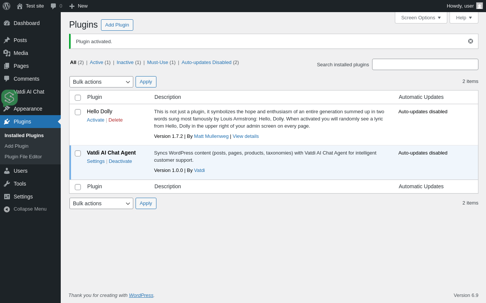
Task: Expand the Help tab
Action: coord(464,17)
